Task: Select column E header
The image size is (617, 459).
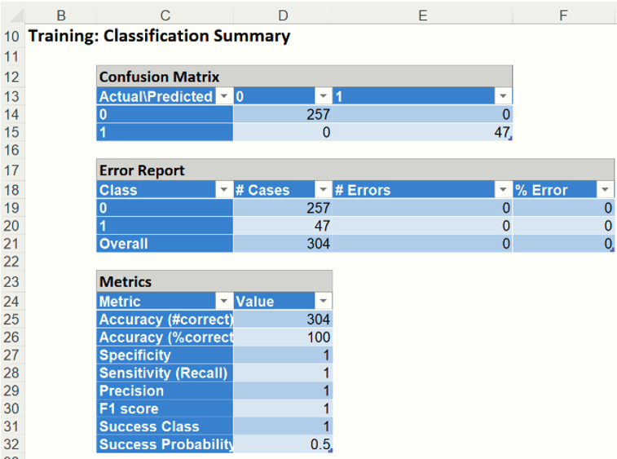Action: coord(422,15)
